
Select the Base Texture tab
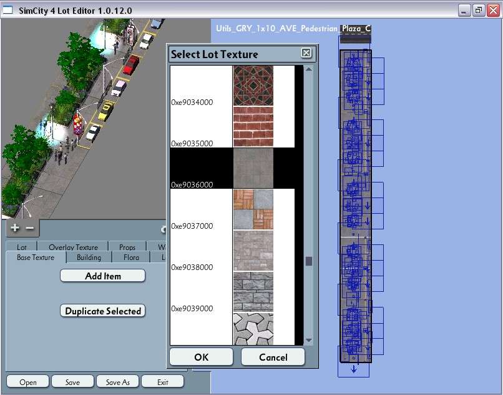(x=36, y=257)
